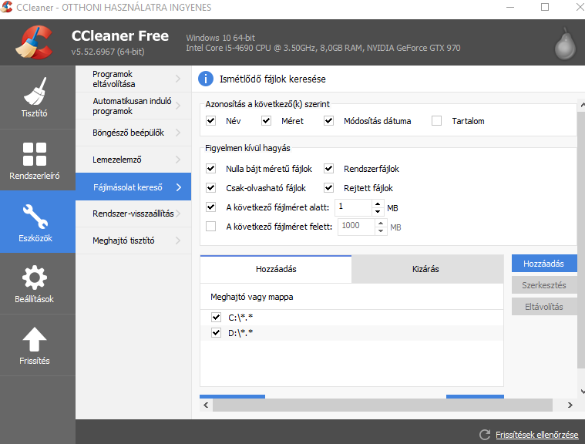Open Lemezelemző via its chevron
585x444 pixels.
pyautogui.click(x=178, y=160)
